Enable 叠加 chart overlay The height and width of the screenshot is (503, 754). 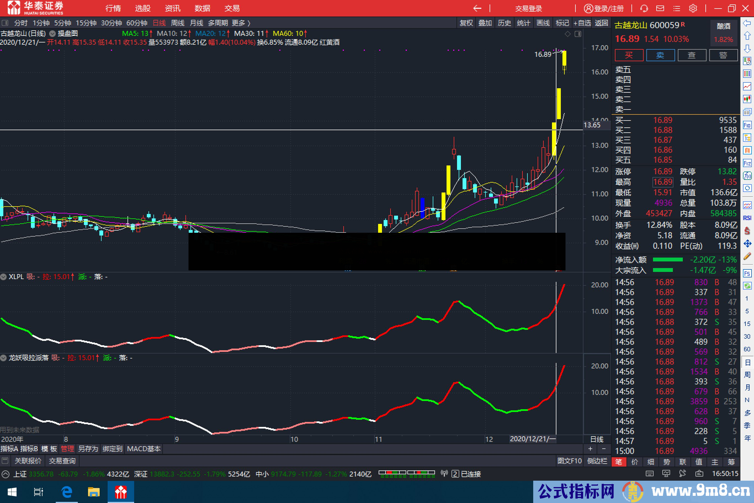(x=485, y=23)
